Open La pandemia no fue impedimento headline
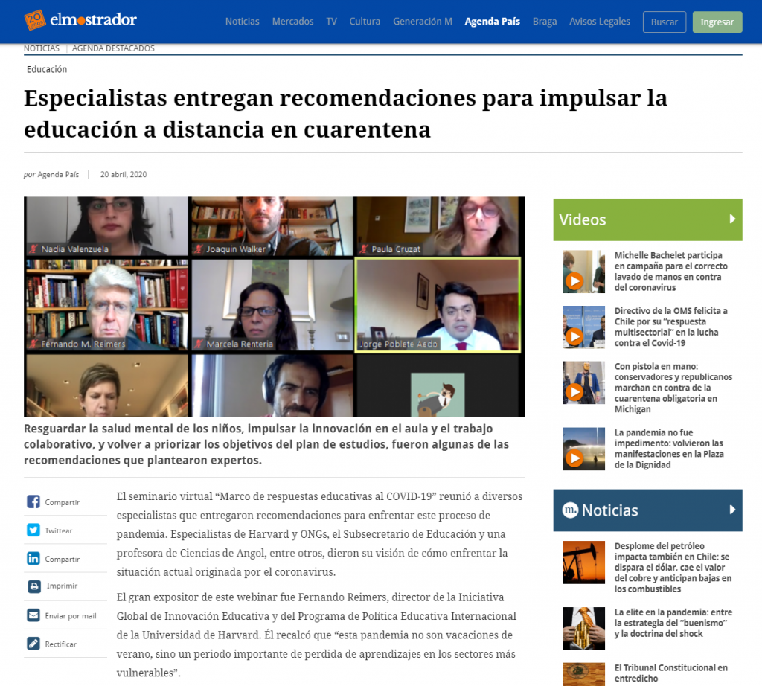 tap(669, 449)
